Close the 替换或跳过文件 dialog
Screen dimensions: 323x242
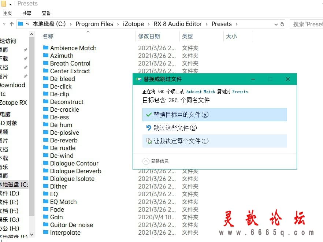[x=288, y=79]
